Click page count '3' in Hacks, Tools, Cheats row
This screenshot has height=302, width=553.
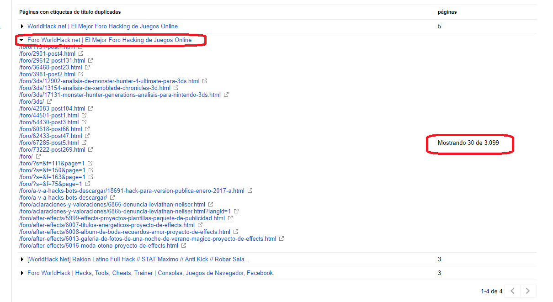point(440,273)
